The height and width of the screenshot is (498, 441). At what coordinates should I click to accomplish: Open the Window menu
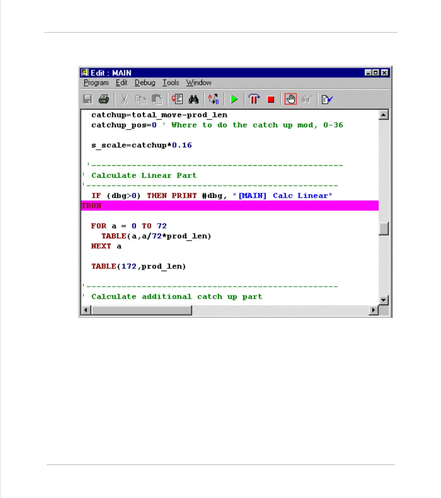point(199,83)
